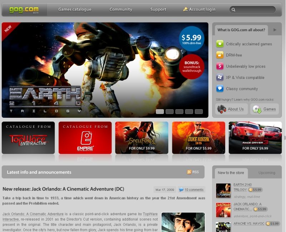Select the 'What is GOG.com all about?' tab

(241, 30)
